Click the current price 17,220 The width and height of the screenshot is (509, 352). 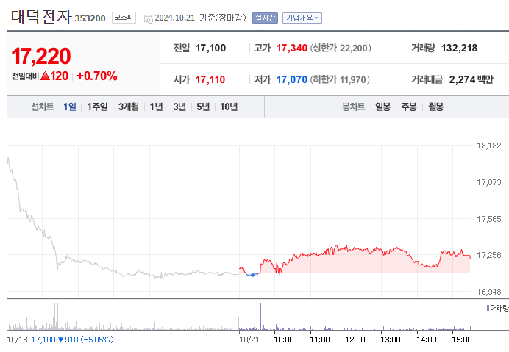[x=41, y=56]
